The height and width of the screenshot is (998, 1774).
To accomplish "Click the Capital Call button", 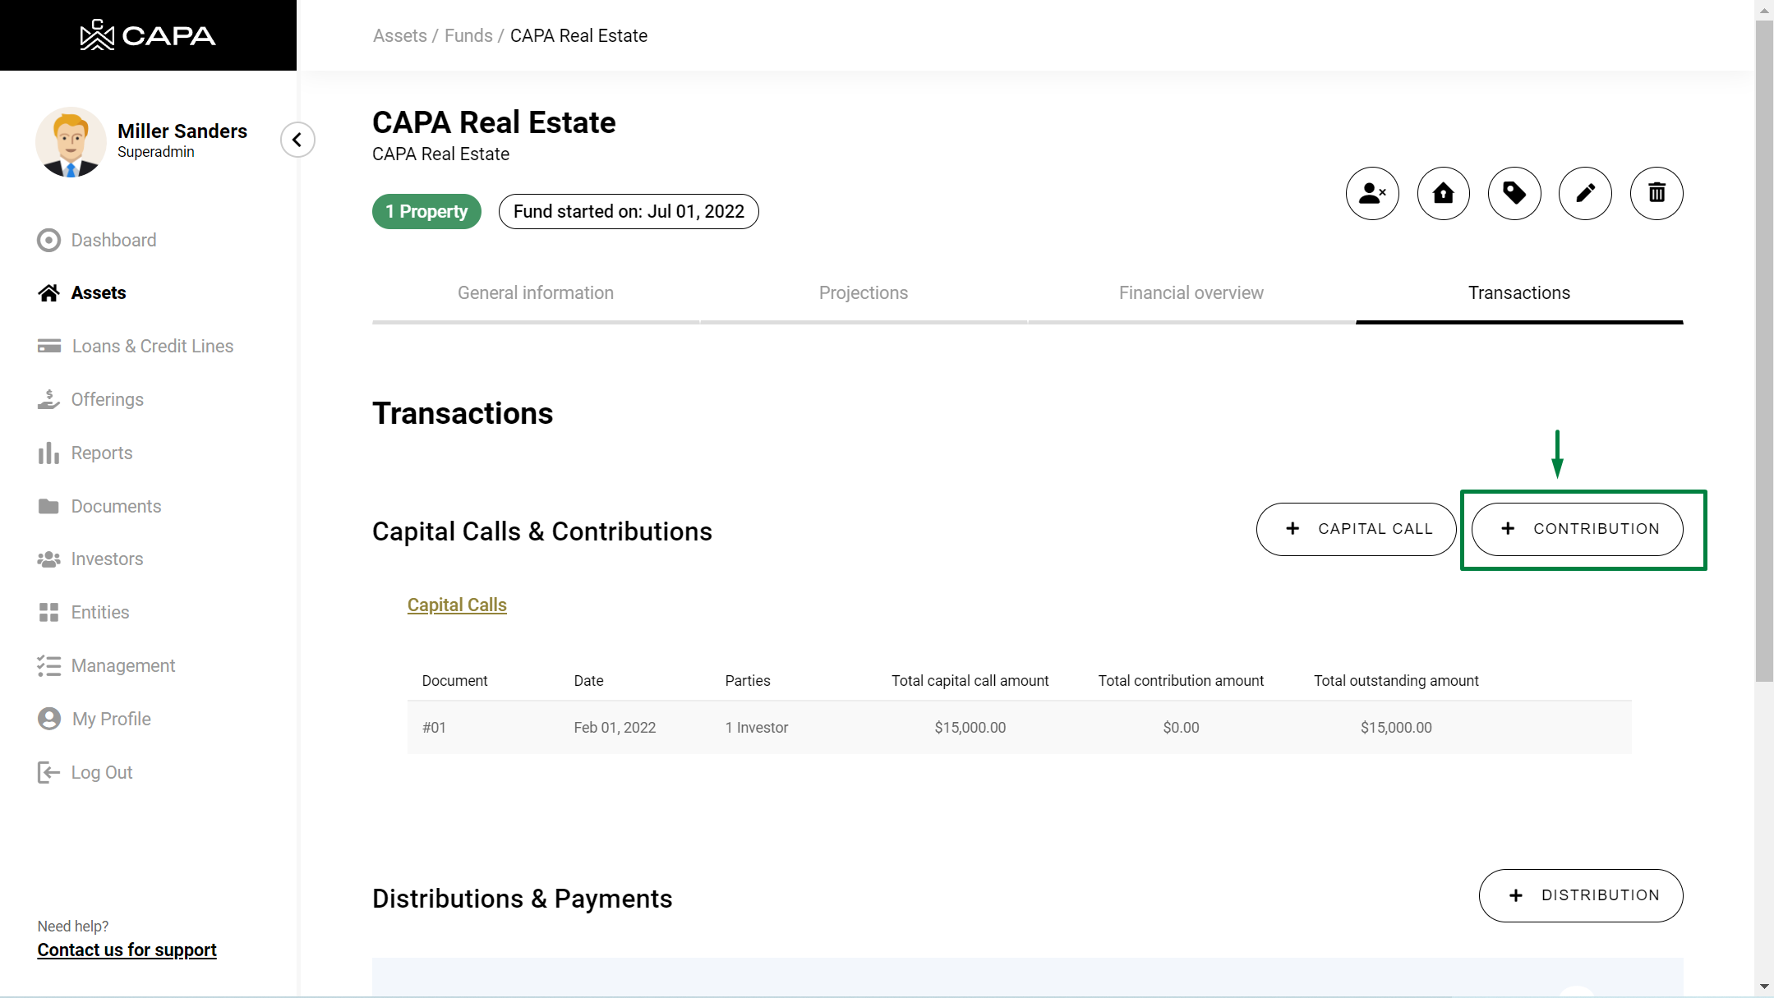I will pos(1356,529).
